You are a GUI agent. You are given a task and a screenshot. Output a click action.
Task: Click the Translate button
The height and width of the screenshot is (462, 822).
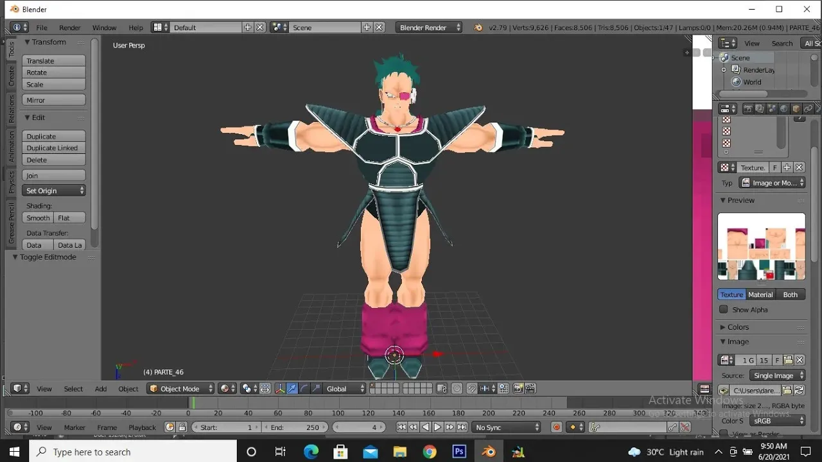pyautogui.click(x=54, y=61)
